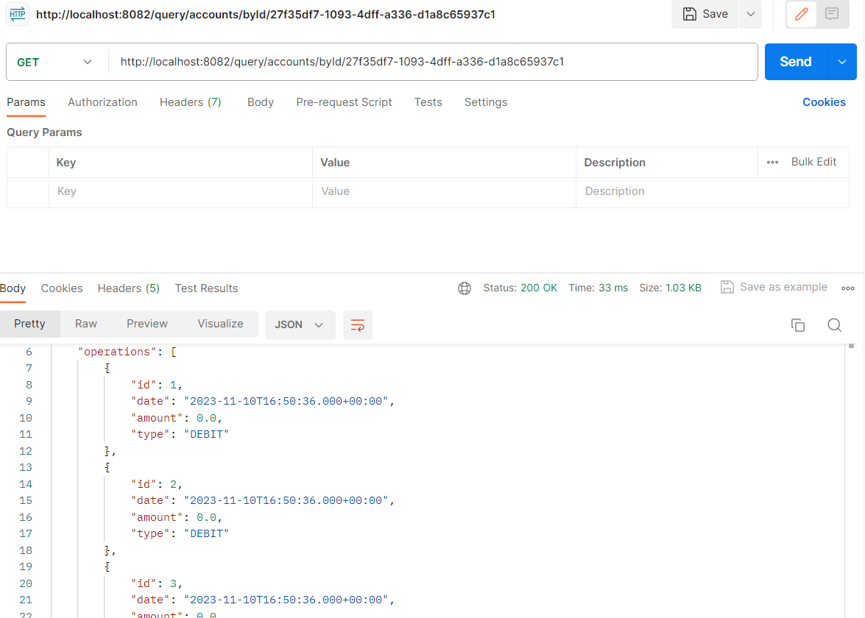
Task: Open the JSON response format dropdown
Action: [300, 324]
